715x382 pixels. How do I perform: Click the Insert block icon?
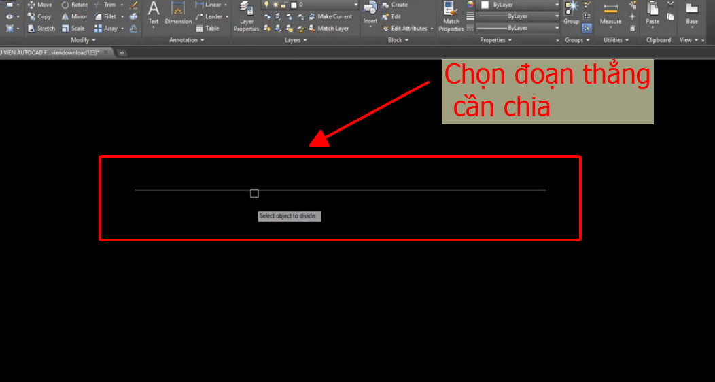click(x=370, y=13)
